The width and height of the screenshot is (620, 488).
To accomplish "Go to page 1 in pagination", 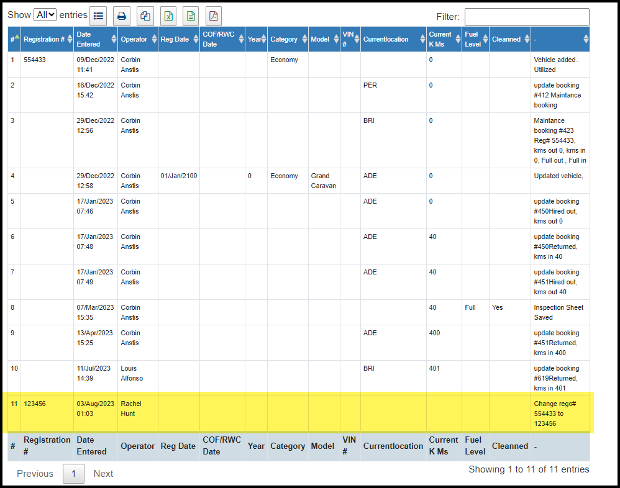I will tap(73, 474).
